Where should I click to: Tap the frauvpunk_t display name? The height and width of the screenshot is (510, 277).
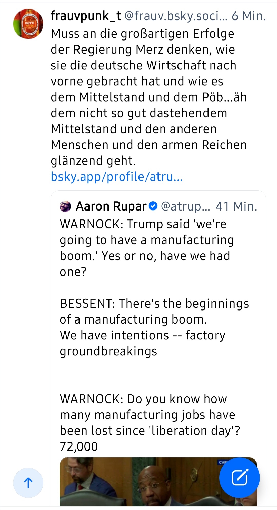point(86,16)
